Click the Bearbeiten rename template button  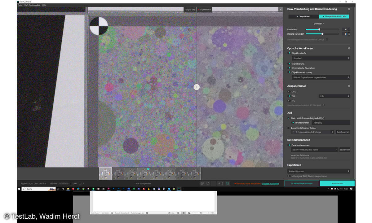pos(345,150)
